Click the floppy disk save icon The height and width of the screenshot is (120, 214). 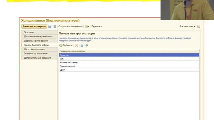coord(50,26)
